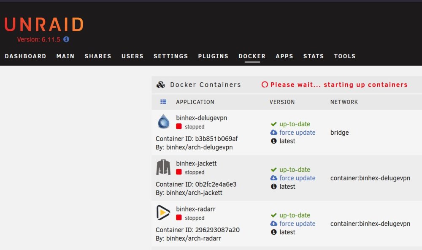Open the Settings tab

tap(170, 56)
